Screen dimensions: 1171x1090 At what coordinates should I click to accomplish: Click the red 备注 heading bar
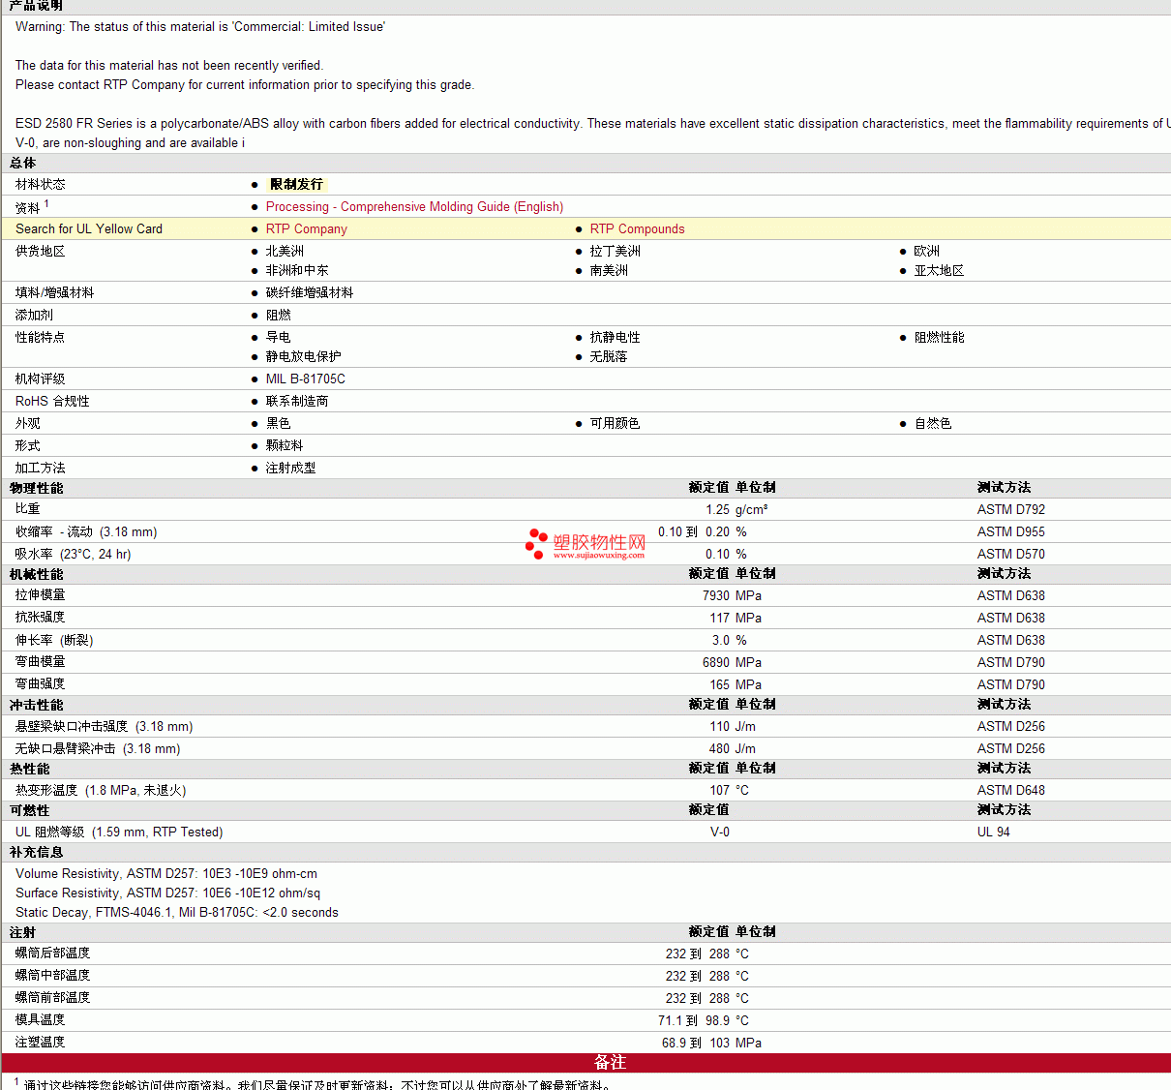click(585, 1062)
